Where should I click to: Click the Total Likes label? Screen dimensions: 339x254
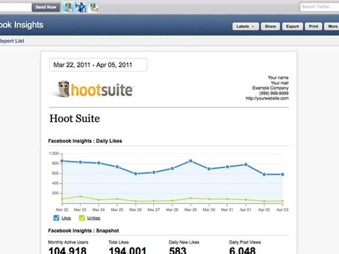point(119,242)
